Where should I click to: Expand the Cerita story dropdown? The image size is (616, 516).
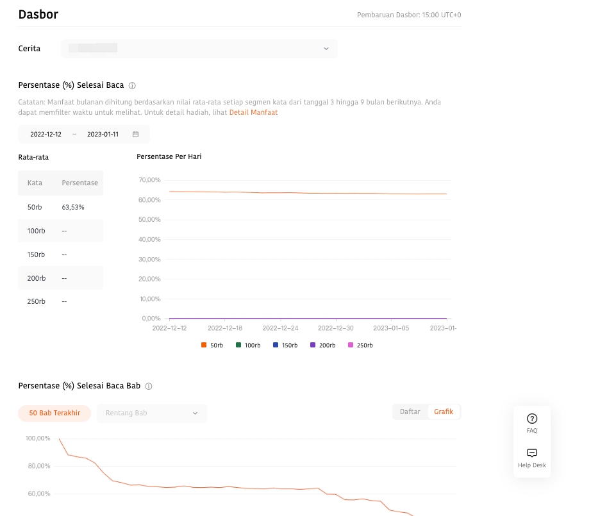[199, 49]
